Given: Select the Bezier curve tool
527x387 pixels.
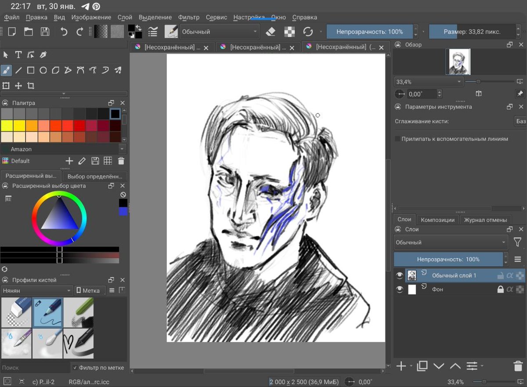Looking at the screenshot, I should 80,70.
